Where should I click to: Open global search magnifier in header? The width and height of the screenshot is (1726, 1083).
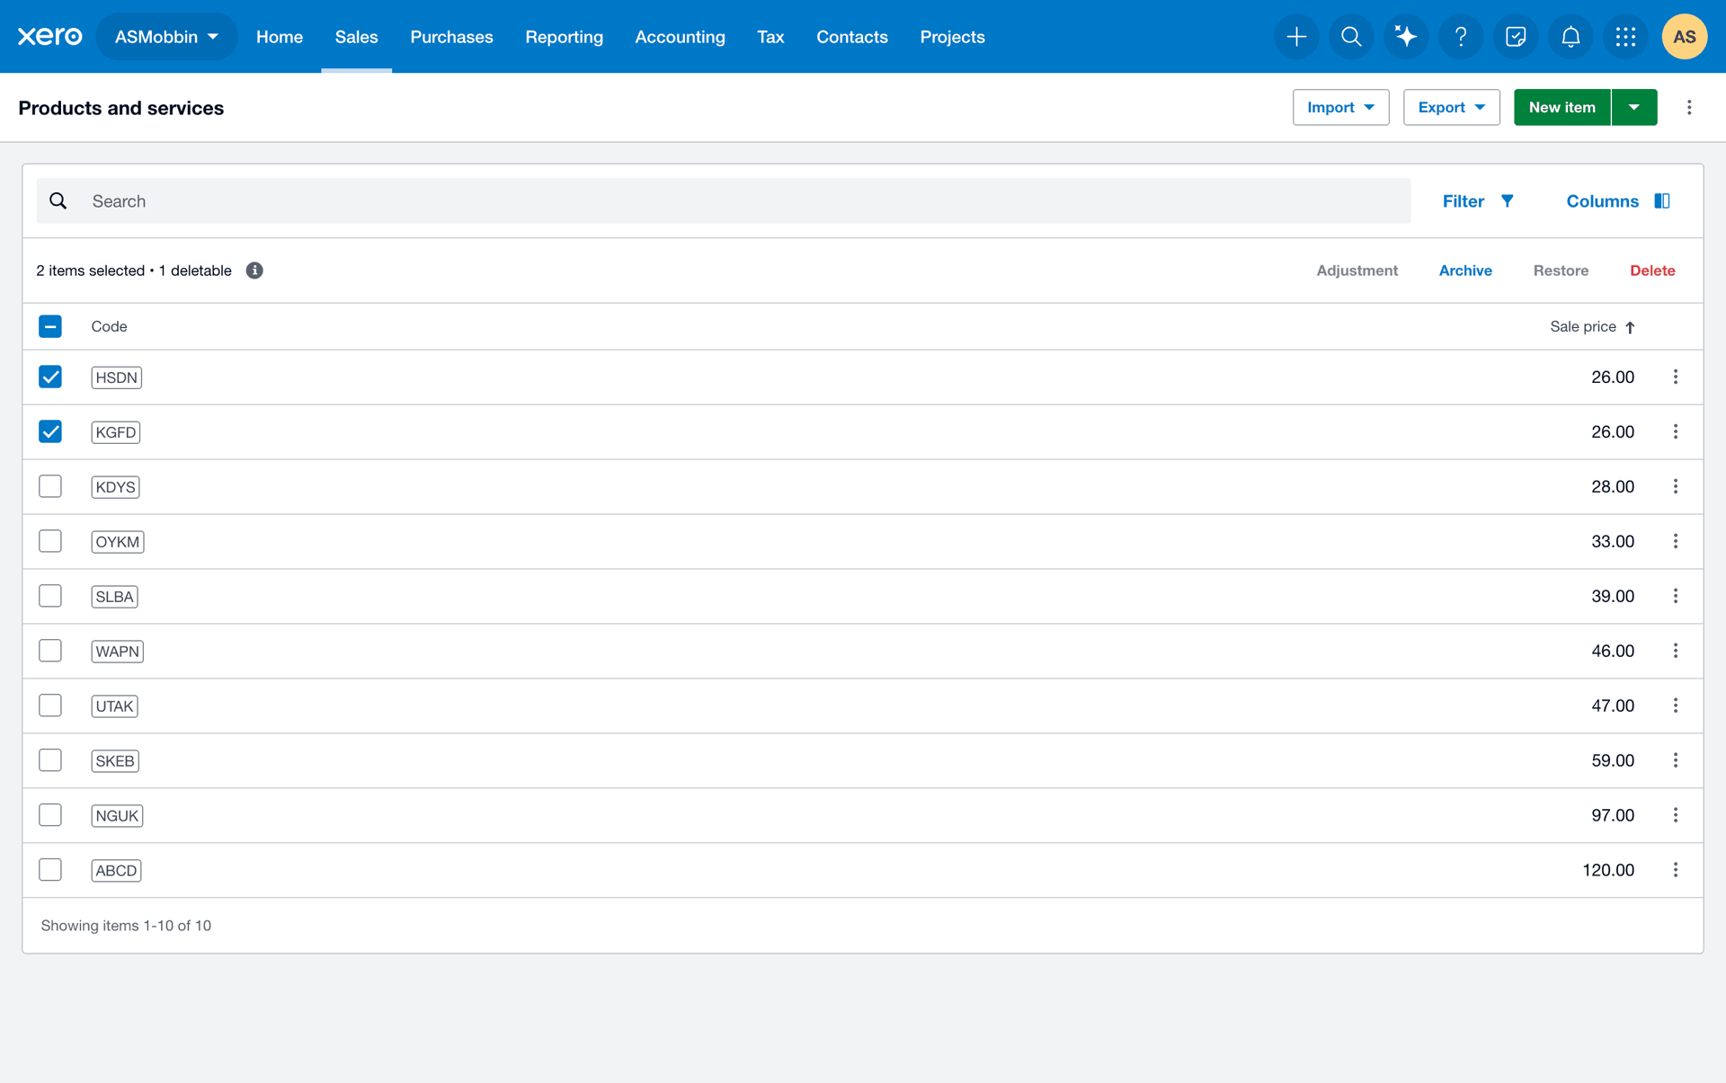coord(1351,37)
